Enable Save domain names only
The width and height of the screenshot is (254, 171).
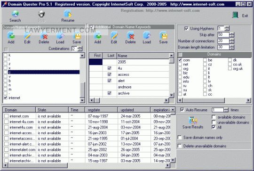[x=180, y=138]
